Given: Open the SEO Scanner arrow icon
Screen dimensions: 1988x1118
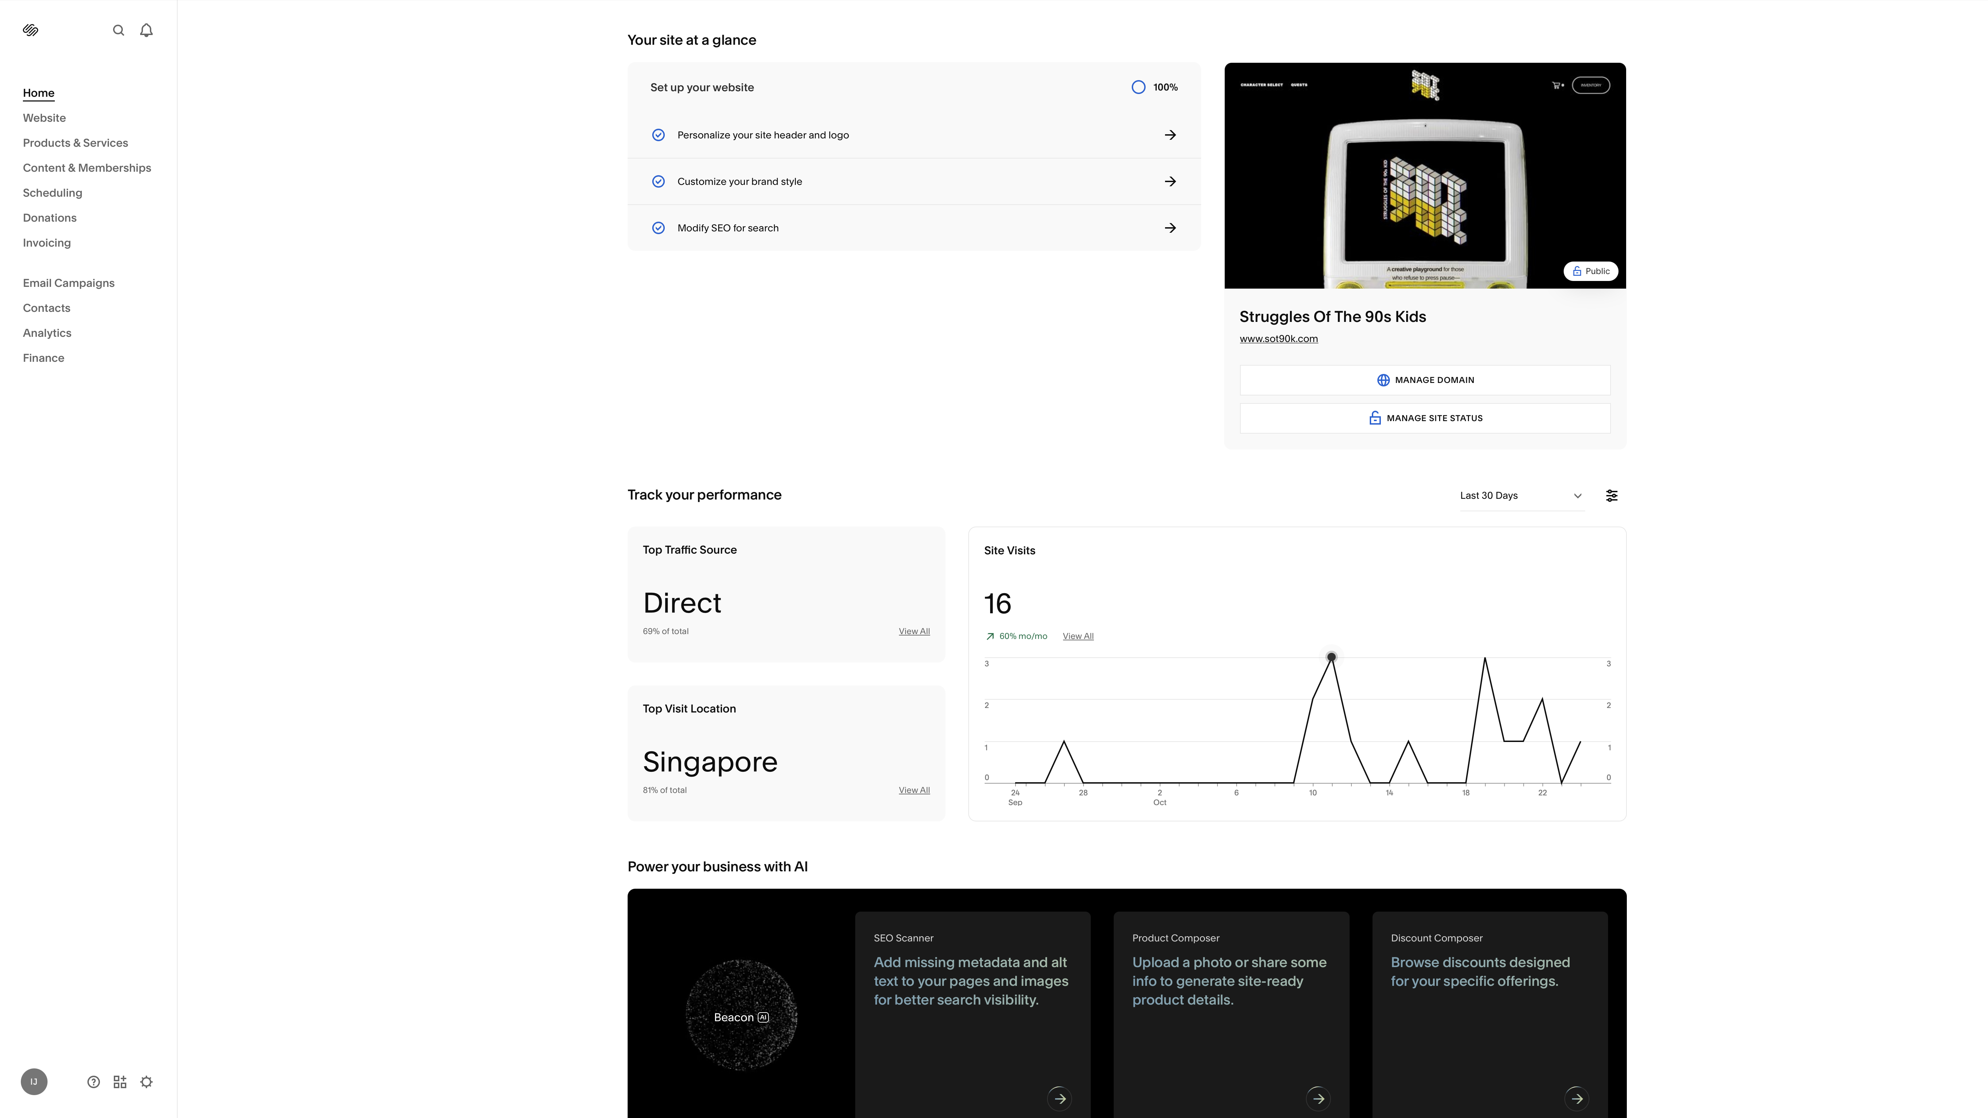Looking at the screenshot, I should pos(1060,1098).
